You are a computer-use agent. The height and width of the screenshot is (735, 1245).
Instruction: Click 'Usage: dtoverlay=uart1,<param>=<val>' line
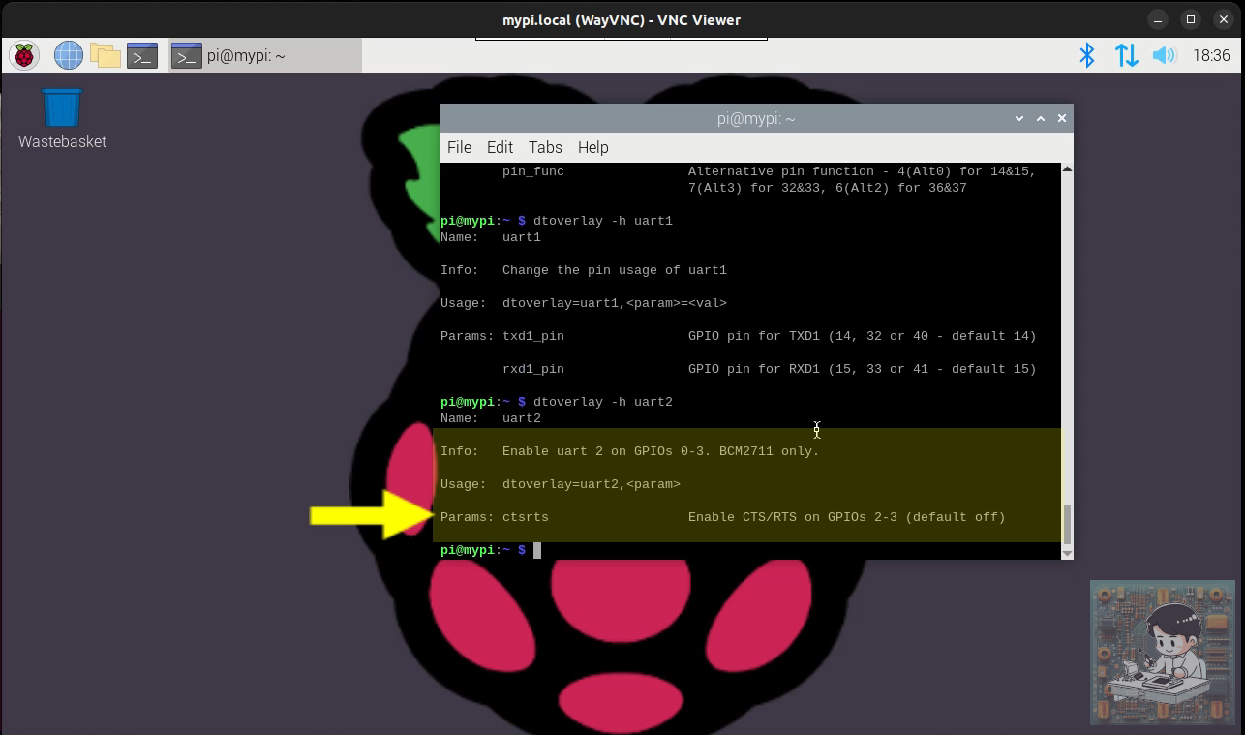[x=584, y=303]
